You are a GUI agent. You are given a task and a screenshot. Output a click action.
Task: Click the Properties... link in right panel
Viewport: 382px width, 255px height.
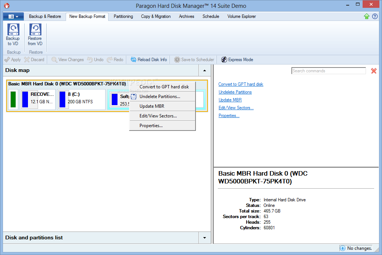click(229, 116)
